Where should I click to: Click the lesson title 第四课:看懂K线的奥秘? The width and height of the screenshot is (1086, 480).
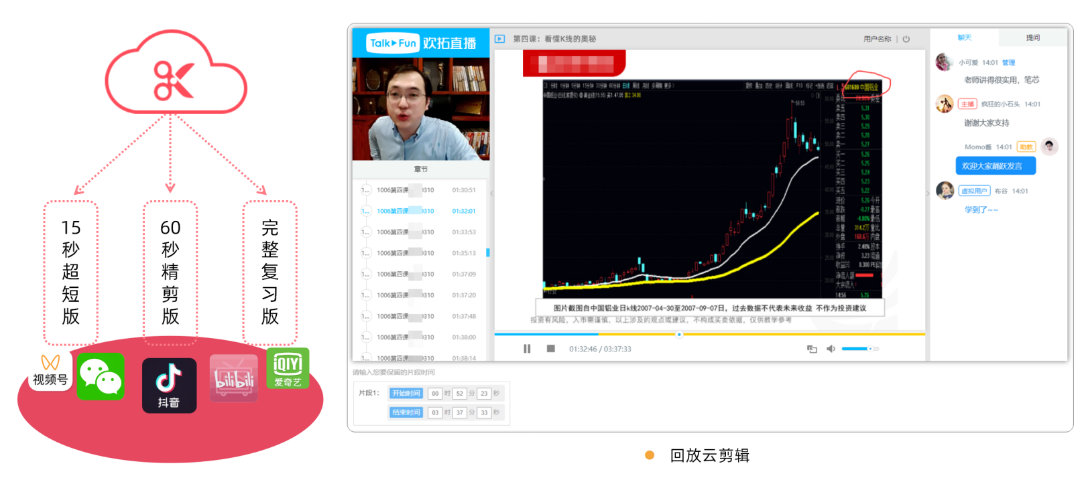[x=554, y=39]
